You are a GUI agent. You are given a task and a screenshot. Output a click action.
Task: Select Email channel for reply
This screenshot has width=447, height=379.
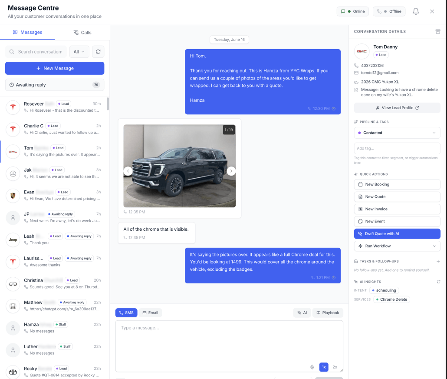pos(150,313)
